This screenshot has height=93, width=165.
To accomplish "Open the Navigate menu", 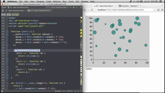I will point(40,1).
